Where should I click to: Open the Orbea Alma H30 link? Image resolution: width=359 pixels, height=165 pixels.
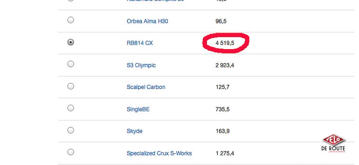point(147,21)
